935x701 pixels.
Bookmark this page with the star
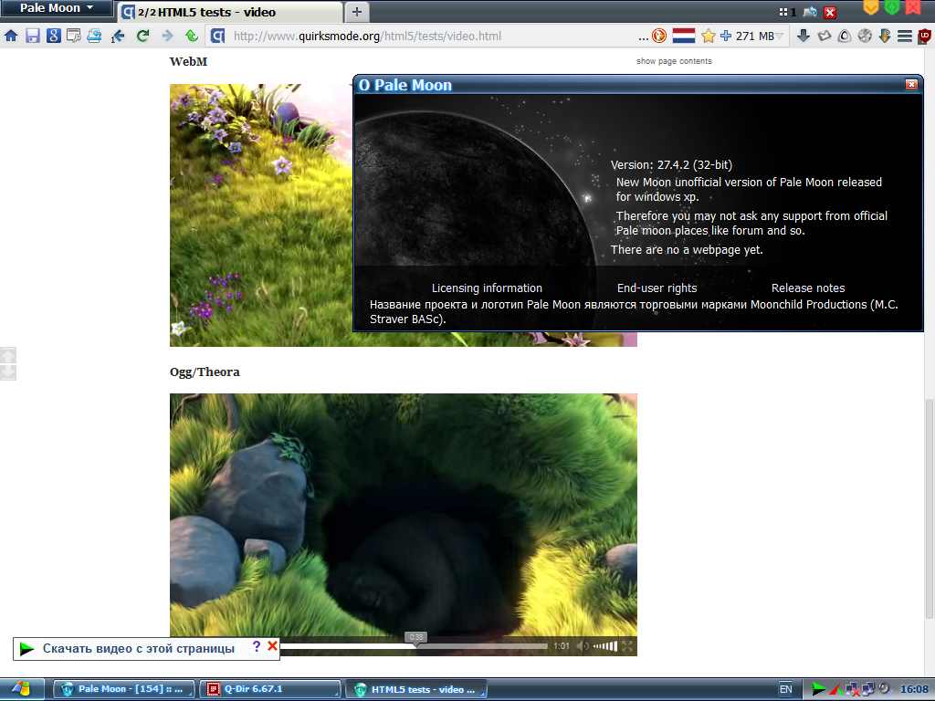click(709, 37)
